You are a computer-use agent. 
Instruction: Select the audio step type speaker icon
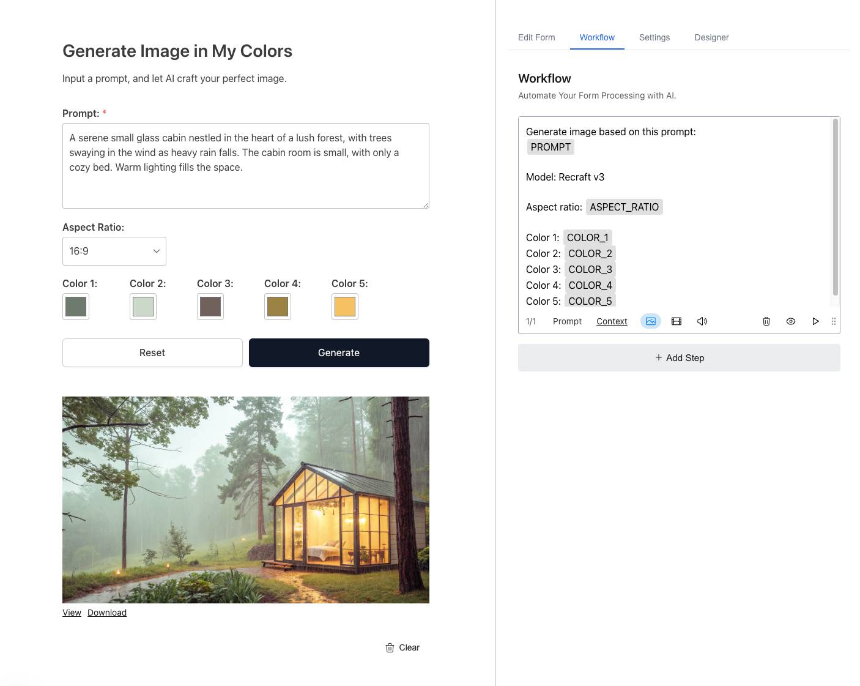(702, 321)
